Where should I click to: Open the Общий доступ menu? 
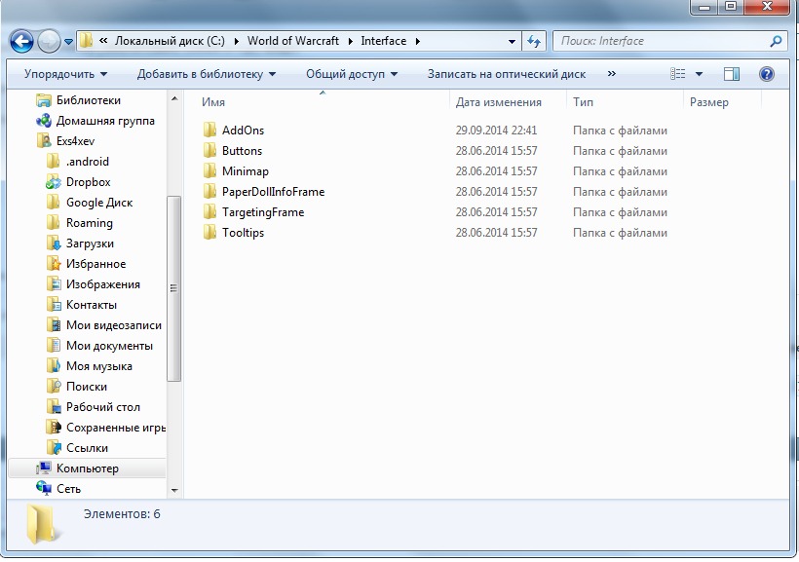coord(352,74)
